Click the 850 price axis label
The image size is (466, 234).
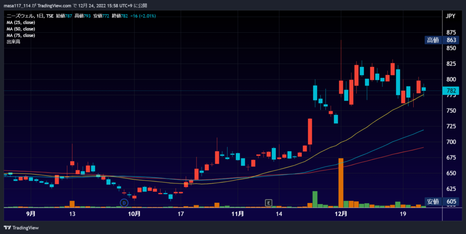click(451, 48)
